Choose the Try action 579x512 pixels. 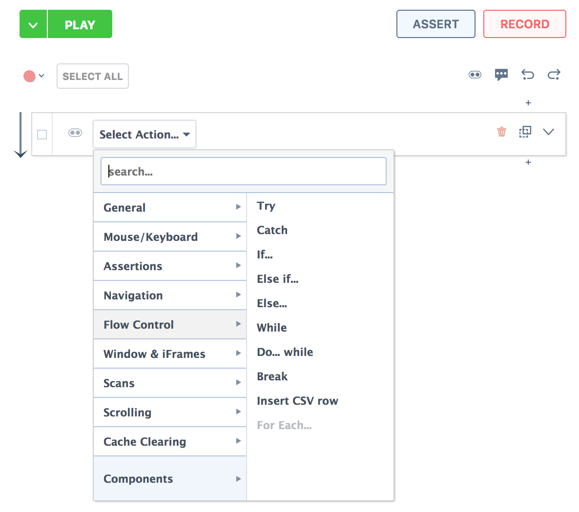point(266,206)
